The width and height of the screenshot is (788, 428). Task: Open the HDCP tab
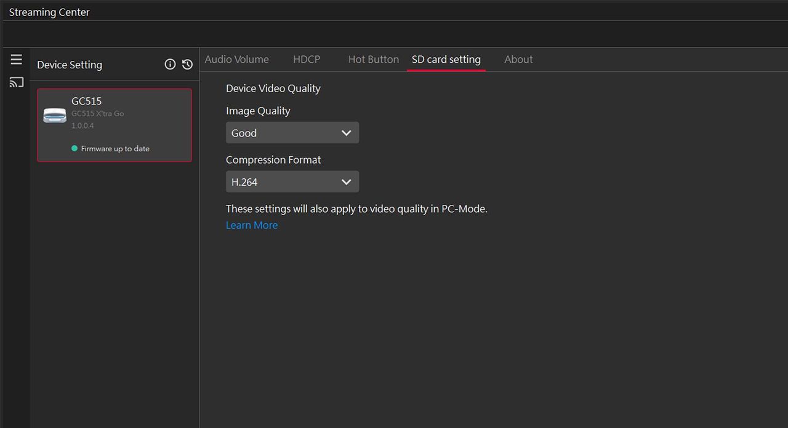307,60
